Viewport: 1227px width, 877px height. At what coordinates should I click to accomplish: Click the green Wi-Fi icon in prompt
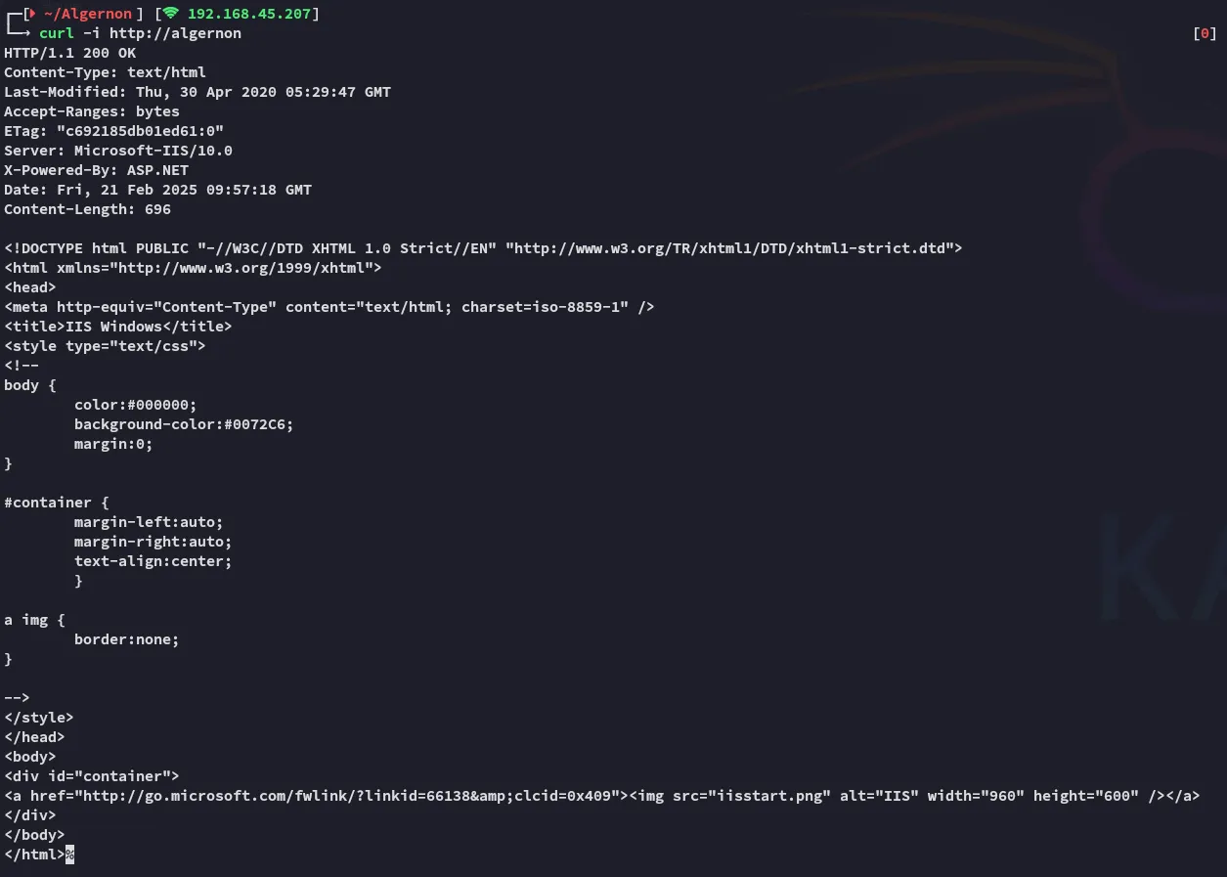(x=171, y=14)
